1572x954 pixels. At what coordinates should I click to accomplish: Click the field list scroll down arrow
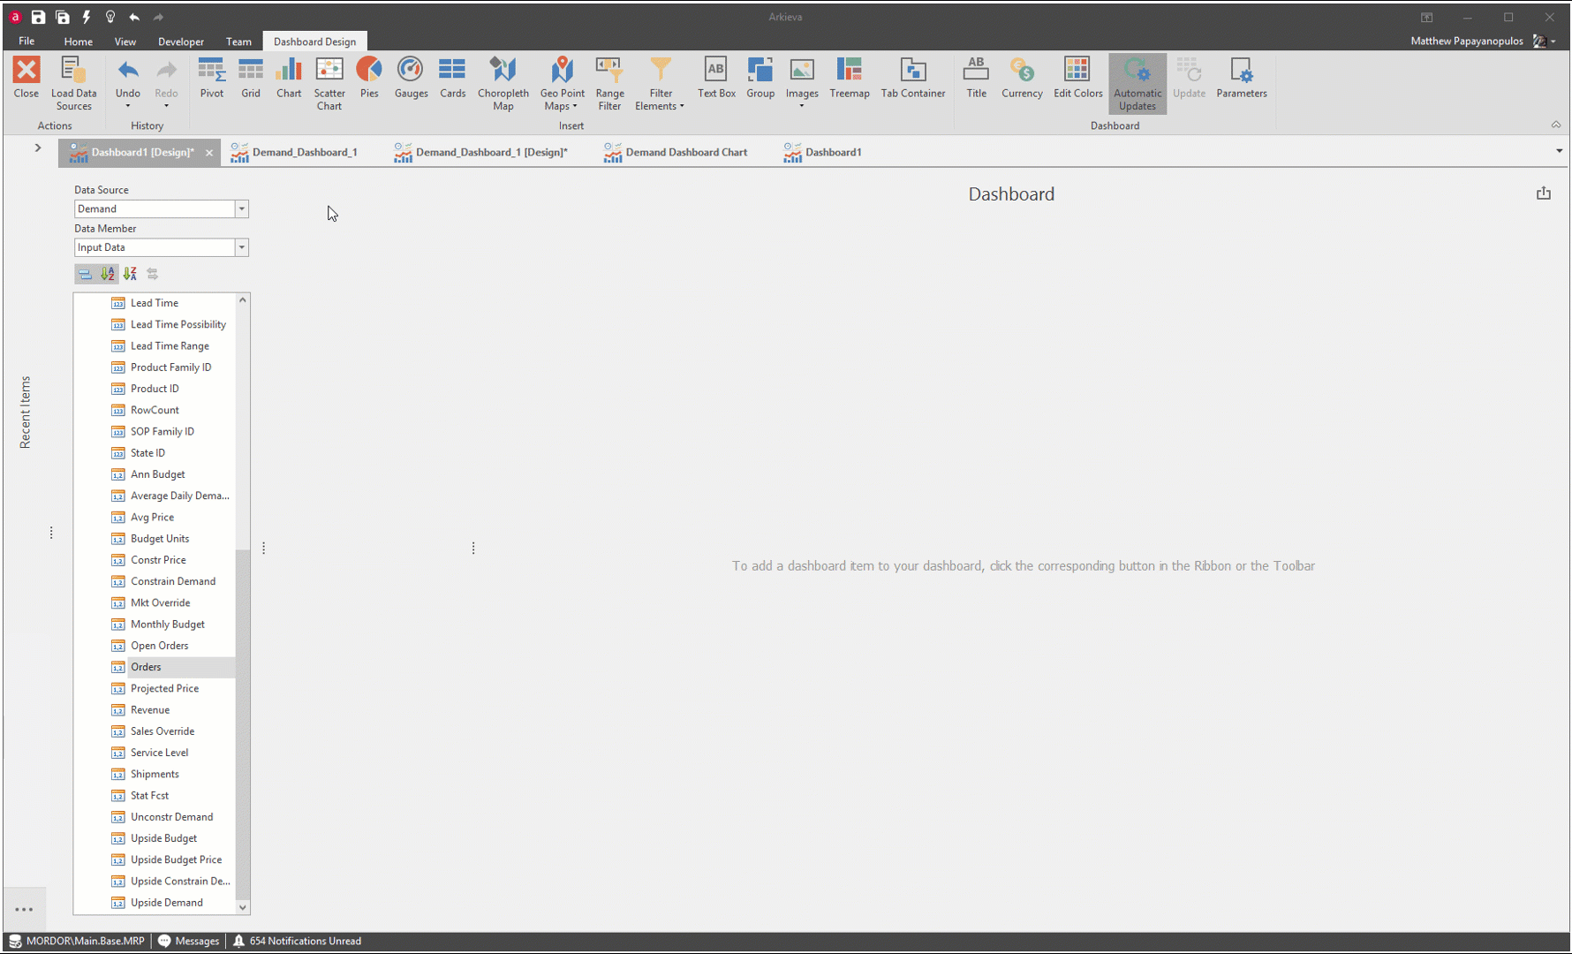click(x=243, y=907)
